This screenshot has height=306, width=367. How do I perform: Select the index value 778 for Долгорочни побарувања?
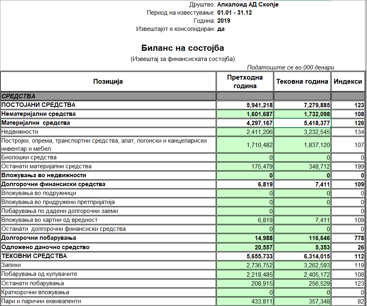348,238
